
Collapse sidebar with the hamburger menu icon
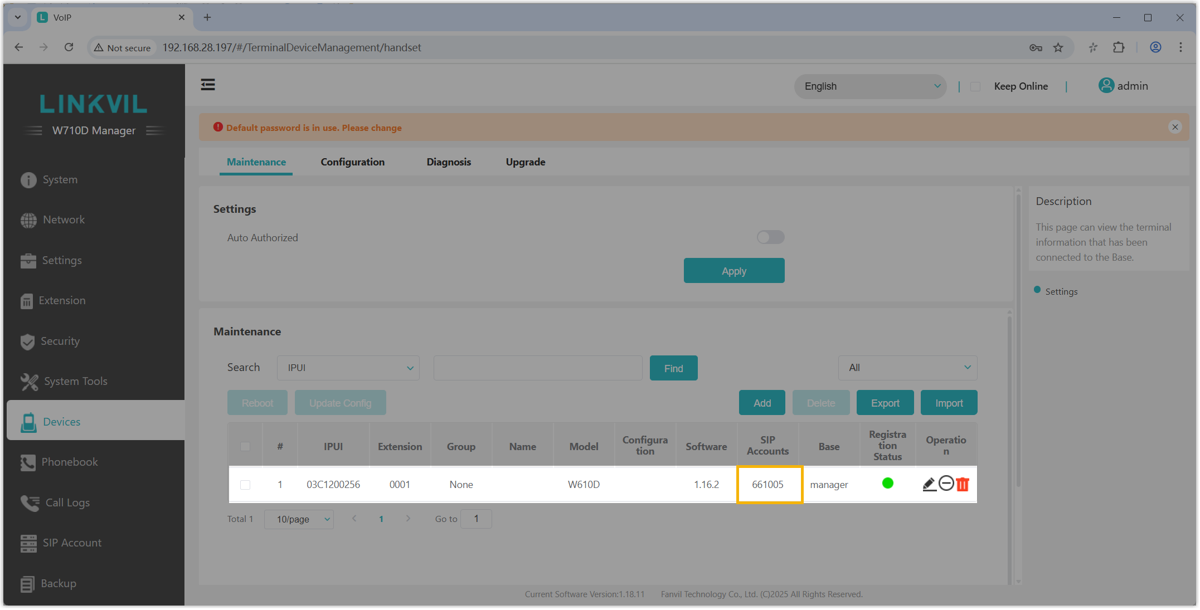(x=208, y=85)
